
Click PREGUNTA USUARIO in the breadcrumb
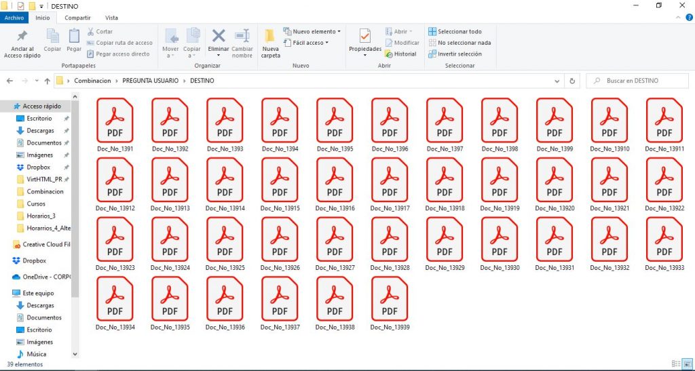tap(151, 81)
